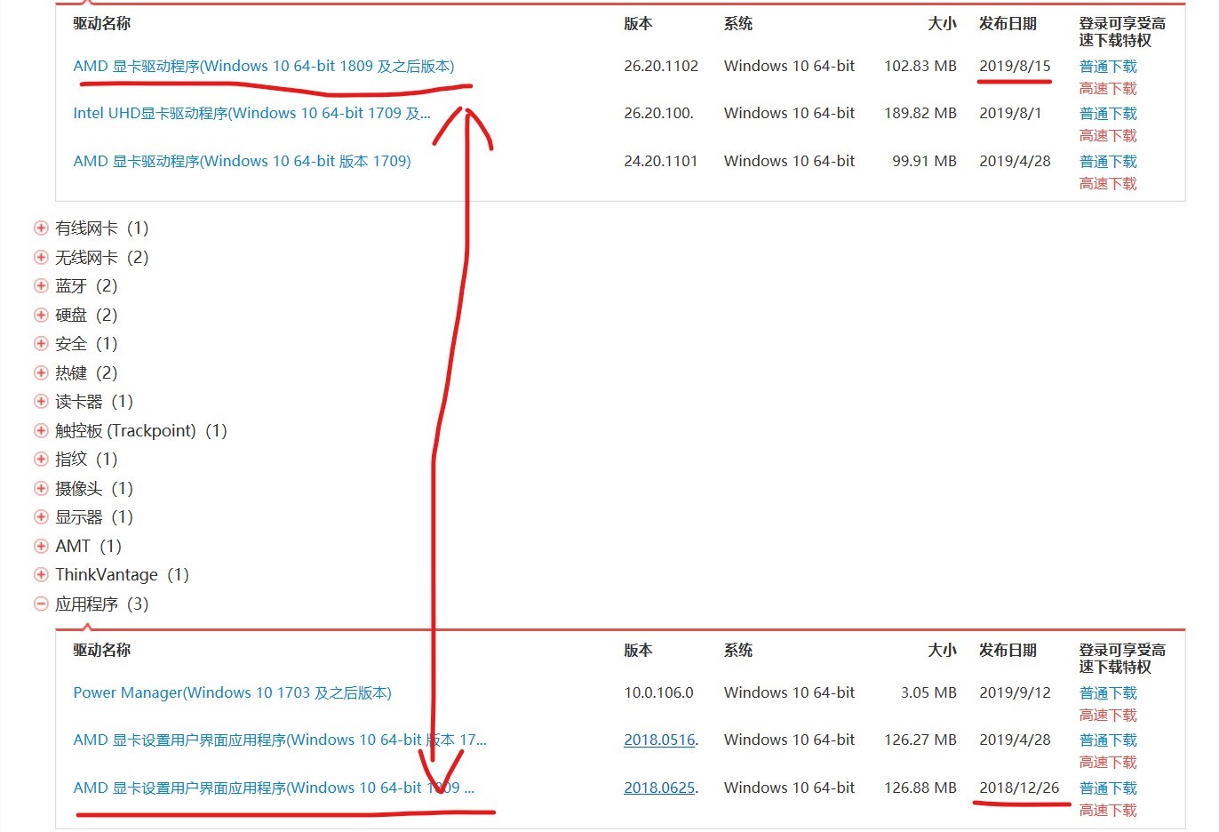Click 高速下载 for Power Manager
The height and width of the screenshot is (832, 1219).
tap(1108, 716)
